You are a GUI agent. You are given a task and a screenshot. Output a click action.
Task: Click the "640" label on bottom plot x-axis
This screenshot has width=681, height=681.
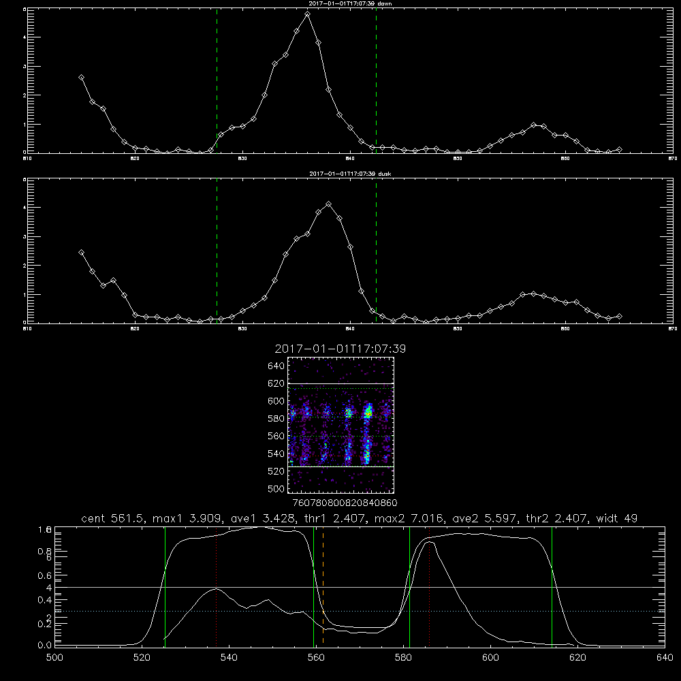(x=665, y=658)
